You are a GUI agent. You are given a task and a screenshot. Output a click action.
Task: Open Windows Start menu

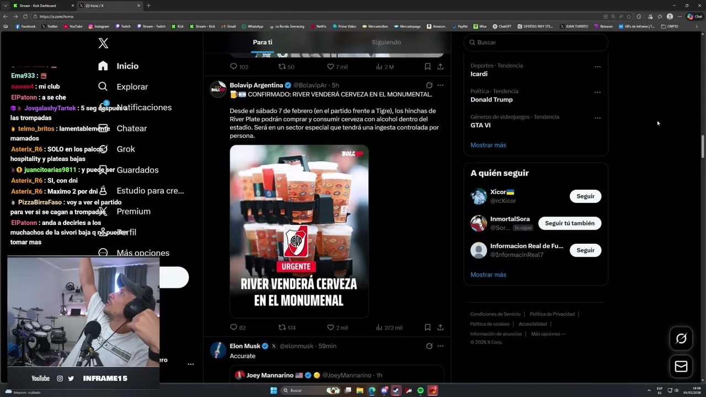pos(274,390)
